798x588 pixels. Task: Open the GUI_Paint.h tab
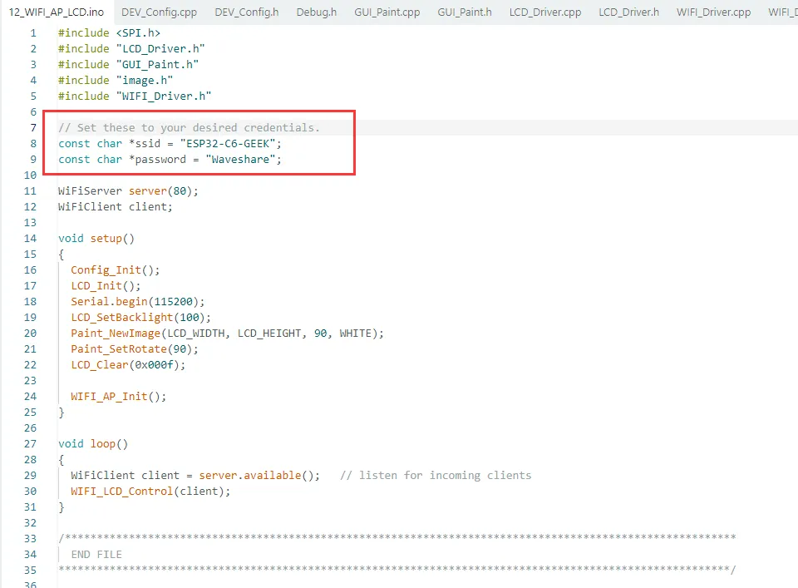click(465, 12)
